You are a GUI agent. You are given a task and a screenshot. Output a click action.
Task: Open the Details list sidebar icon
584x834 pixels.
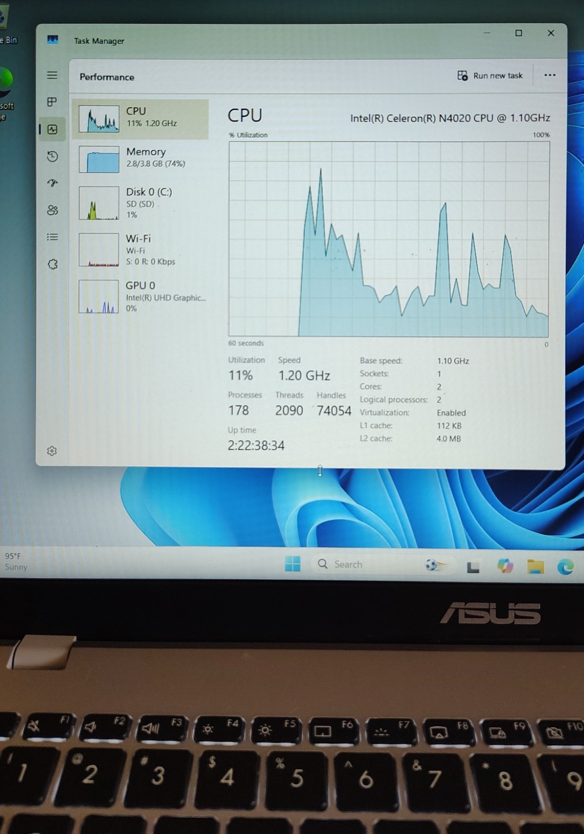pyautogui.click(x=52, y=237)
